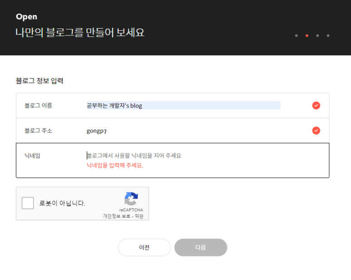This screenshot has width=351, height=280.
Task: Click the third step indicator dot
Action: click(x=317, y=35)
